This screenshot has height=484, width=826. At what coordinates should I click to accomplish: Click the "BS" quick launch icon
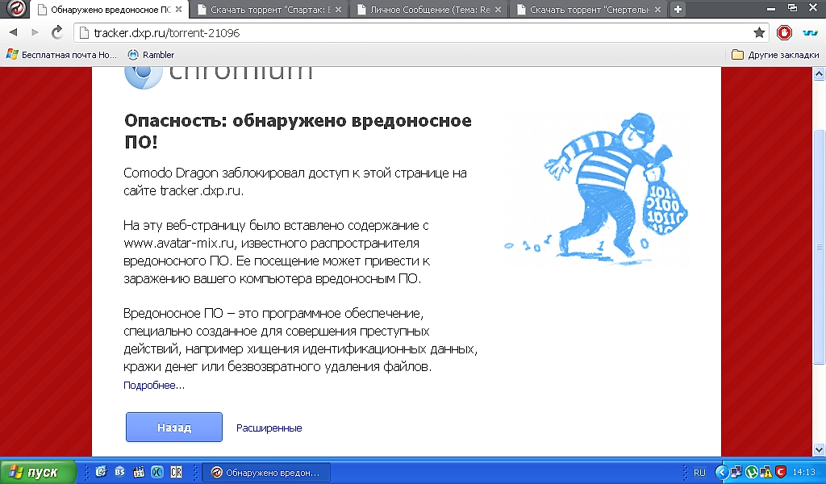point(119,472)
